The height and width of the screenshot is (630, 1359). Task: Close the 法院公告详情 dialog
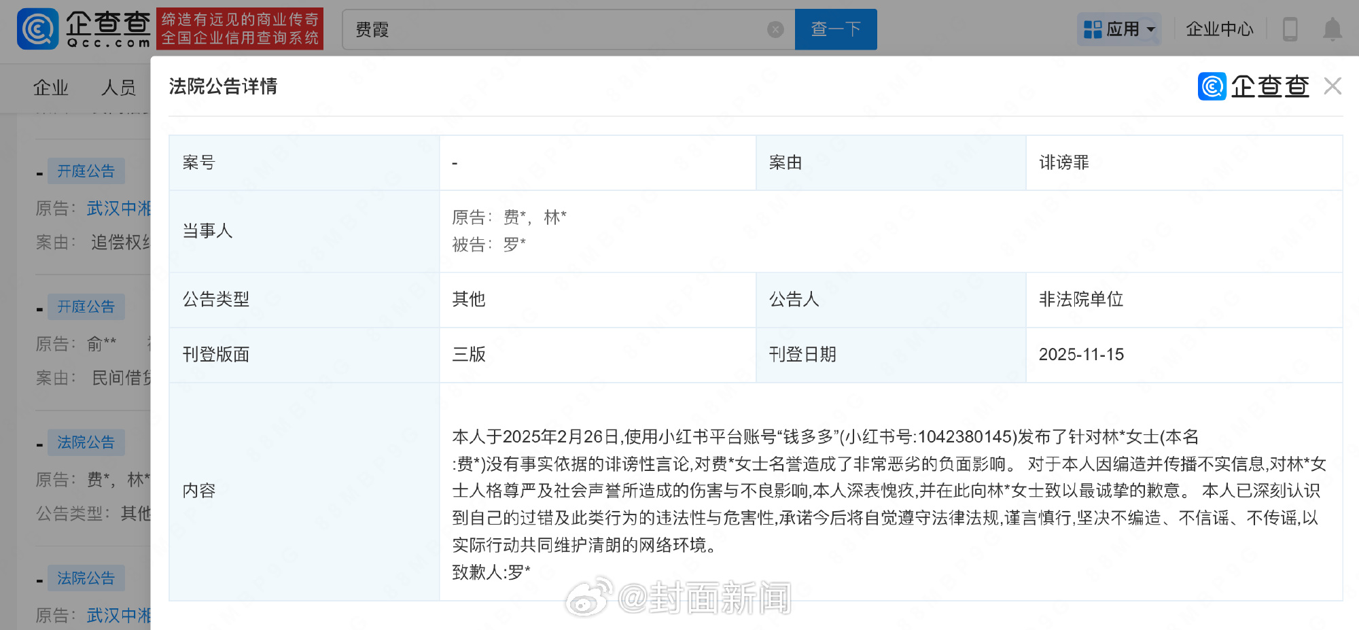[1332, 86]
